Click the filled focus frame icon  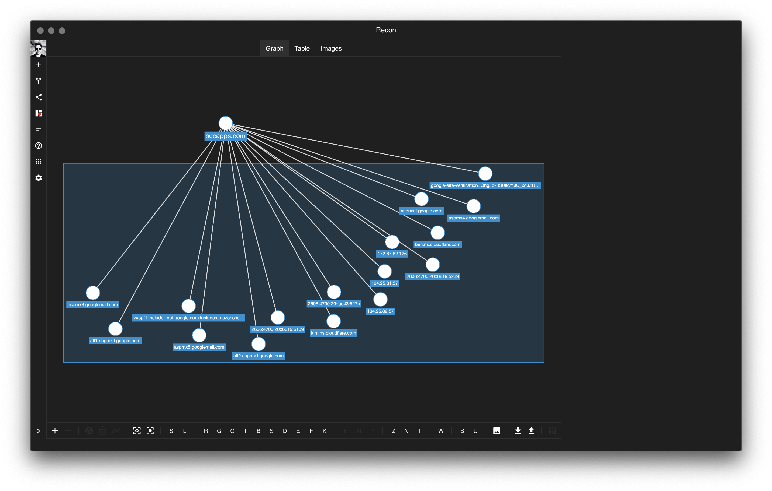coord(150,431)
